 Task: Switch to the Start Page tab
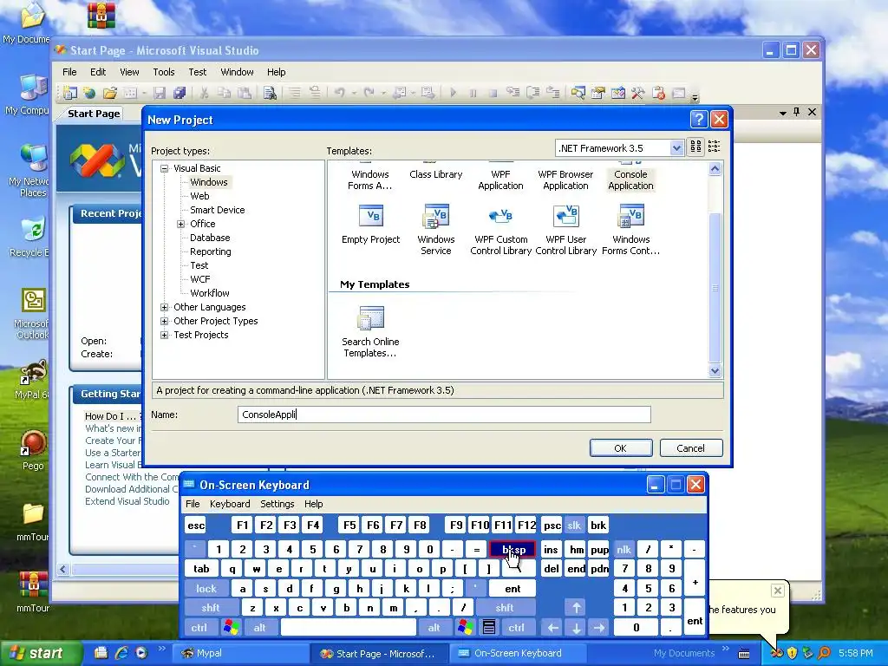[94, 114]
